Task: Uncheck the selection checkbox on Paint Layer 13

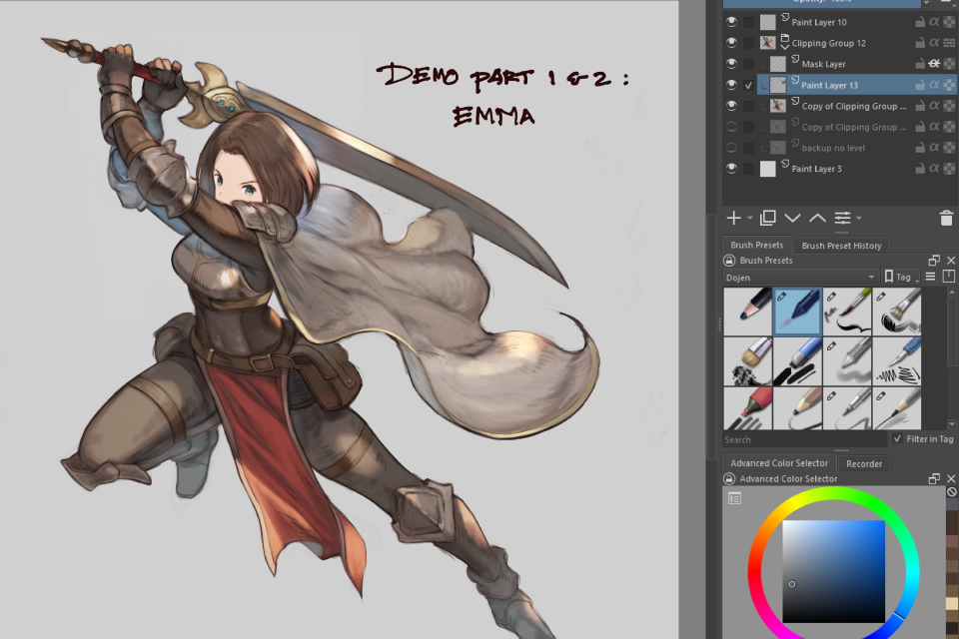Action: (748, 85)
